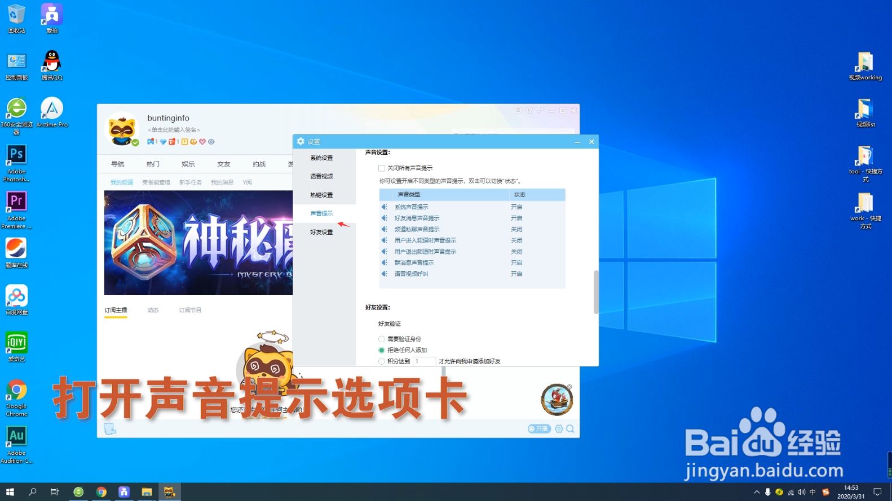892x501 pixels.
Task: Open Arctime Pro desktop icon
Action: 52,112
